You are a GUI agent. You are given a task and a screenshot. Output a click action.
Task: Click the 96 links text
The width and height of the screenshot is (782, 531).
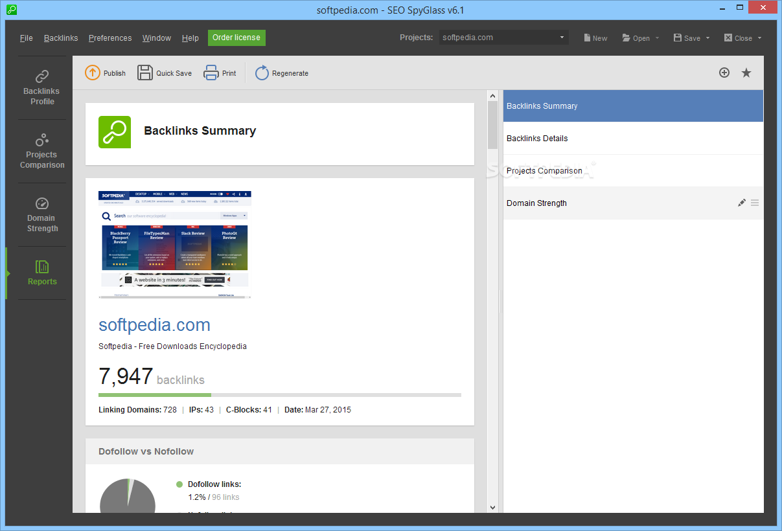225,497
